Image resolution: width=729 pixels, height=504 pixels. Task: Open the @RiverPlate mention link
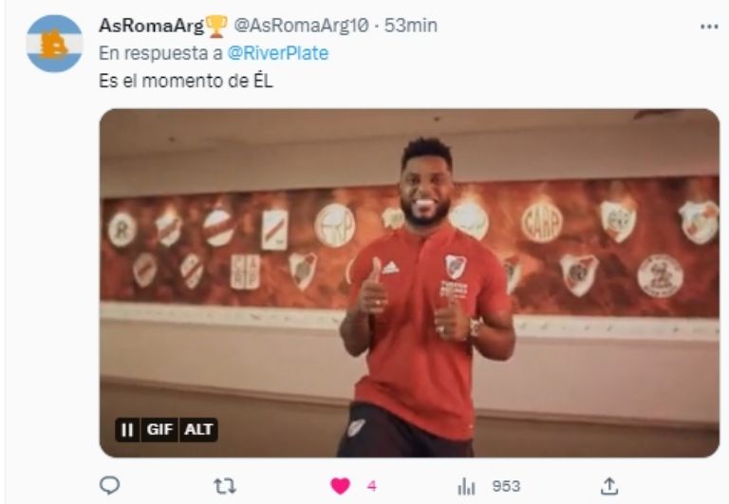(278, 53)
